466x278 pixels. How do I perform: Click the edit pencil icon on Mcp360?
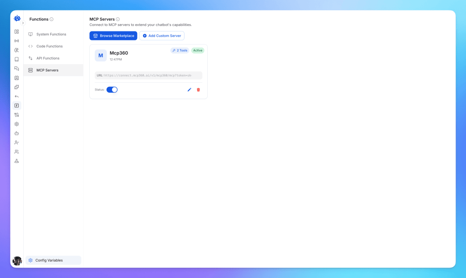pos(189,90)
